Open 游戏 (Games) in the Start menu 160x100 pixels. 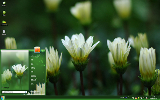(x=32, y=64)
